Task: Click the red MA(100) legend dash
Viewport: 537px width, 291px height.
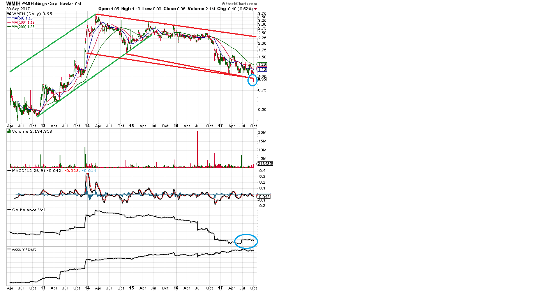Action: click(9, 23)
